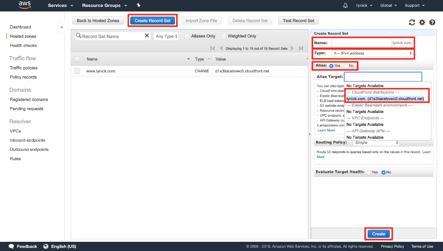Open VPCs in the sidebar
Screen dimensions: 443x251
pos(16,131)
